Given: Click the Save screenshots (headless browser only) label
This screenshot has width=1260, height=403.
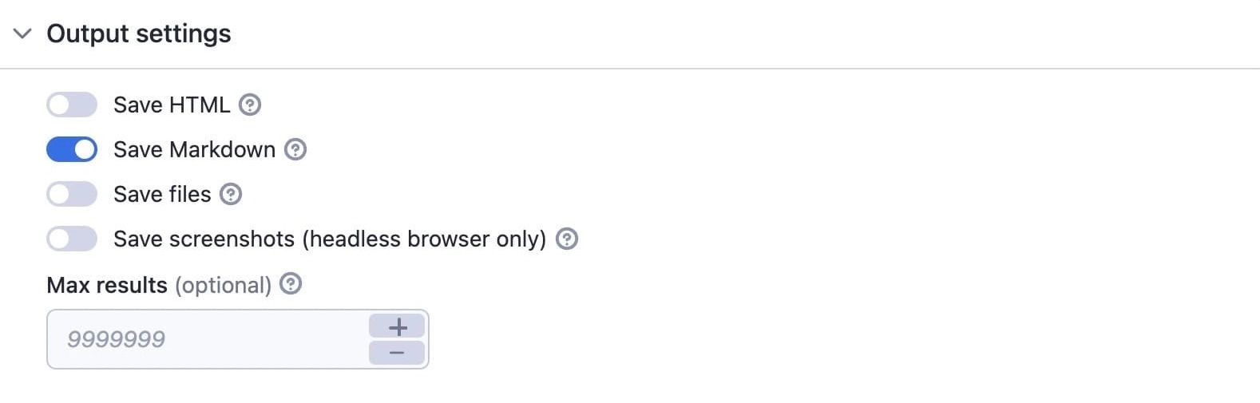Looking at the screenshot, I should 330,239.
